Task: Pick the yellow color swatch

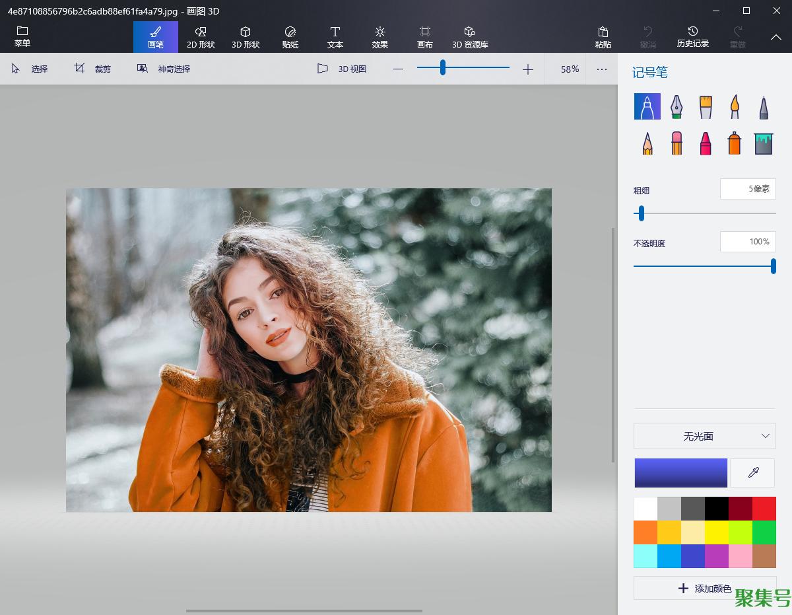Action: tap(716, 532)
